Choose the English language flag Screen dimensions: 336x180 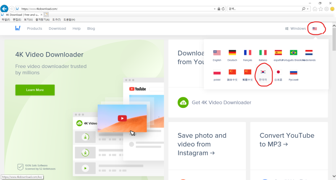tap(217, 52)
